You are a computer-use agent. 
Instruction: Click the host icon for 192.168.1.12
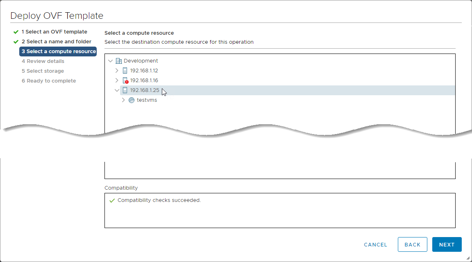pyautogui.click(x=125, y=71)
